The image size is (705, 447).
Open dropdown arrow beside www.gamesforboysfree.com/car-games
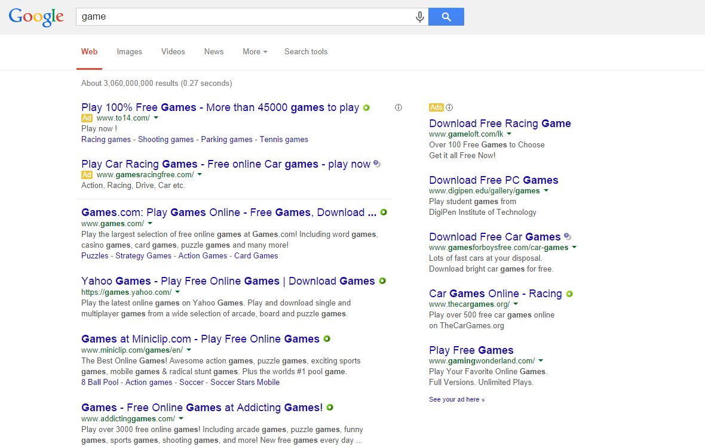(x=574, y=247)
